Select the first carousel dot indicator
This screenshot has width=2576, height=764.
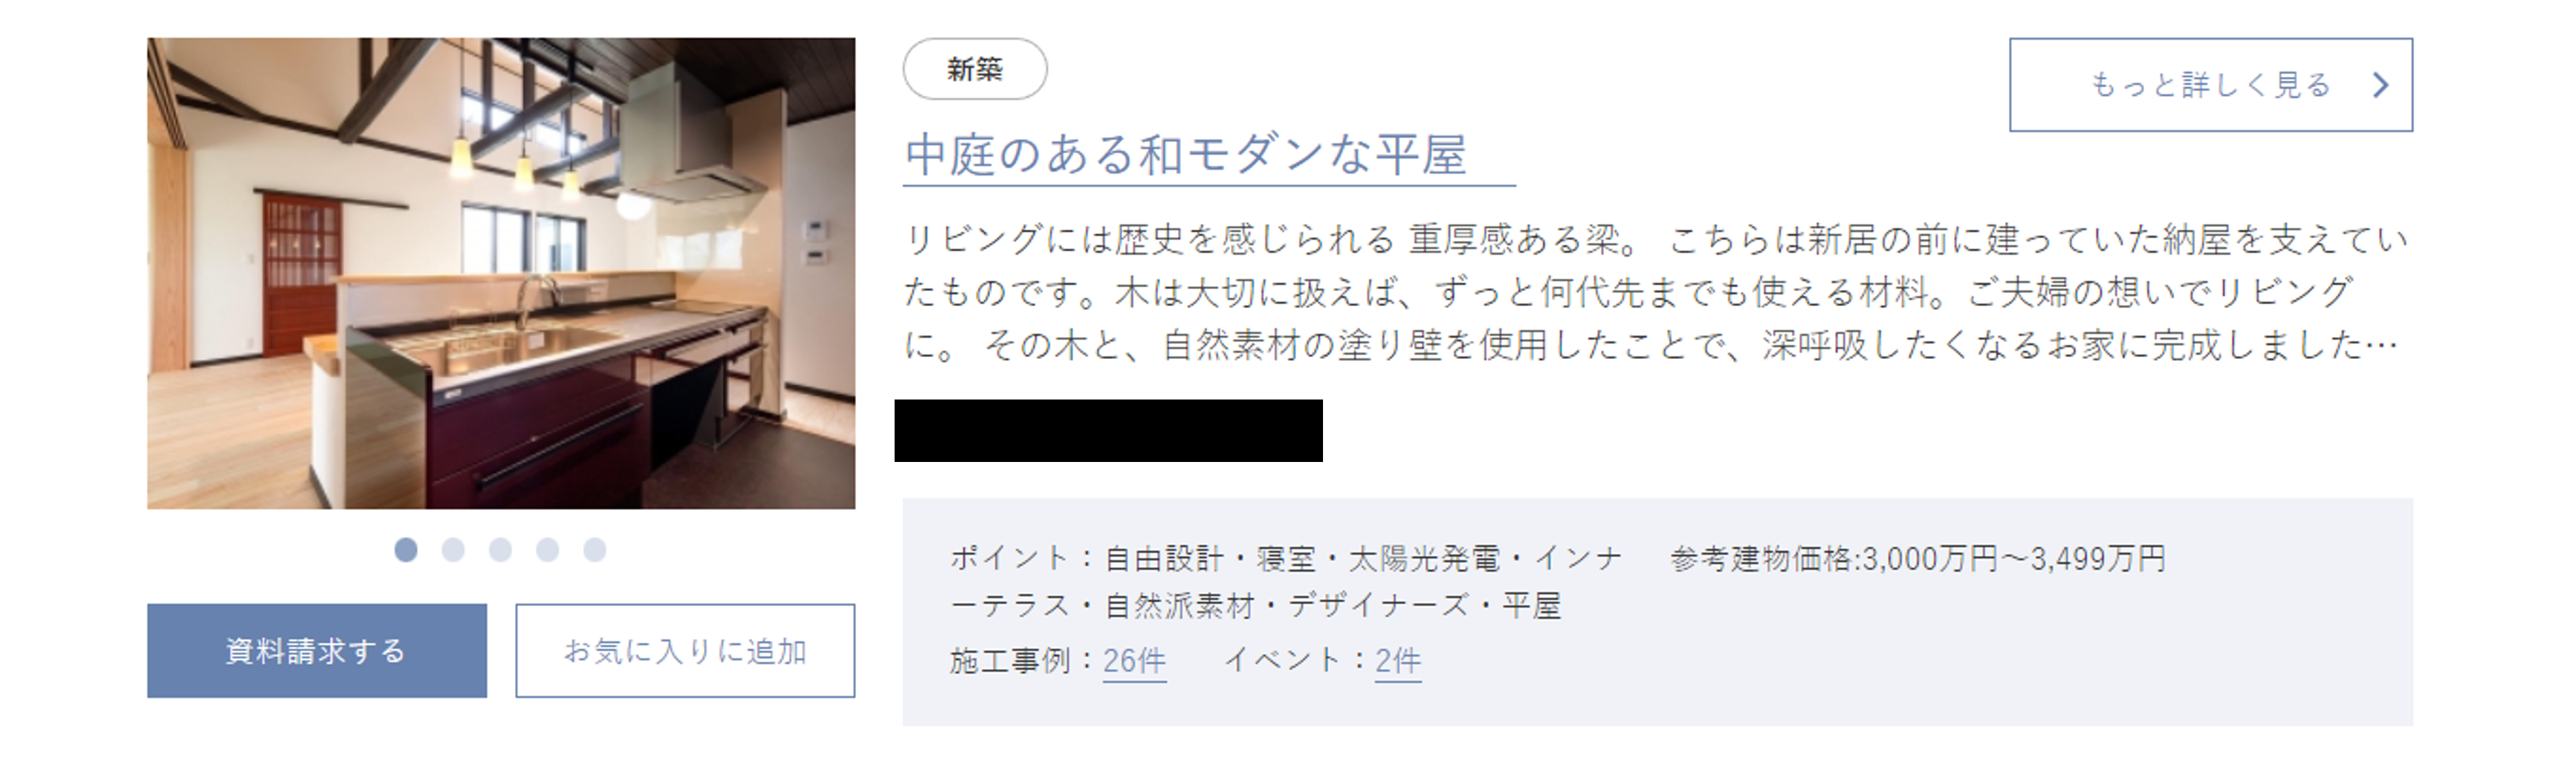coord(406,550)
